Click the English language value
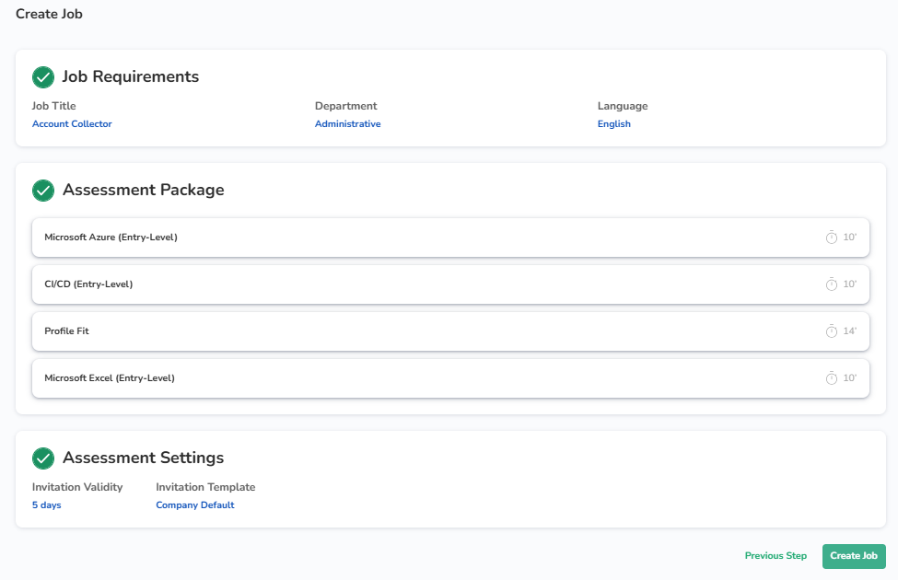The height and width of the screenshot is (580, 898). (613, 124)
